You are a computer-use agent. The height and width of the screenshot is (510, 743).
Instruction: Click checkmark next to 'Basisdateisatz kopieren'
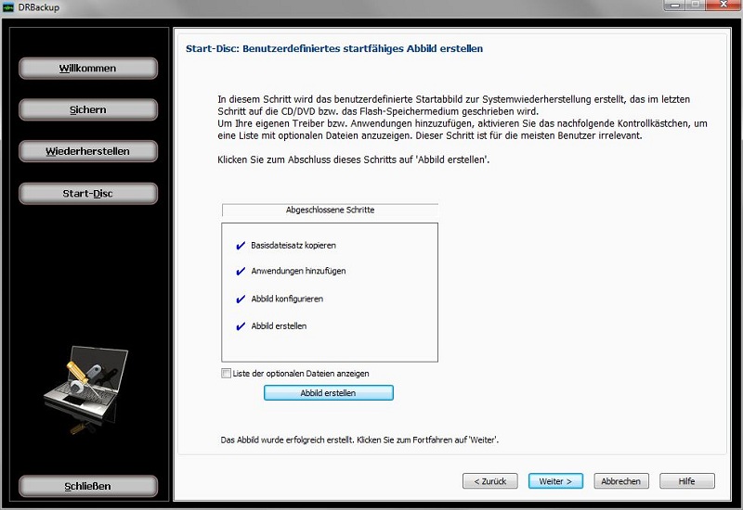click(241, 246)
